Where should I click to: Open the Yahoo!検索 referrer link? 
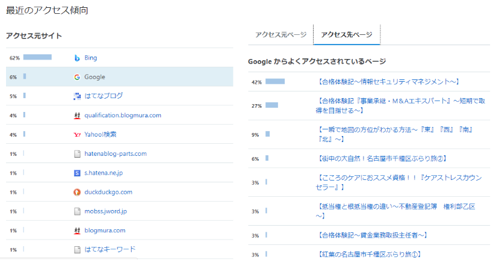(101, 135)
